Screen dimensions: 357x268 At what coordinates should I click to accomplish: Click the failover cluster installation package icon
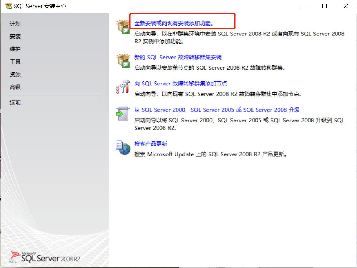(x=123, y=61)
